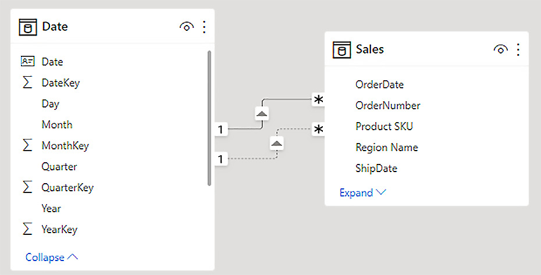This screenshot has width=541, height=275.
Task: Select the Quarter field in Date table
Action: tap(59, 166)
